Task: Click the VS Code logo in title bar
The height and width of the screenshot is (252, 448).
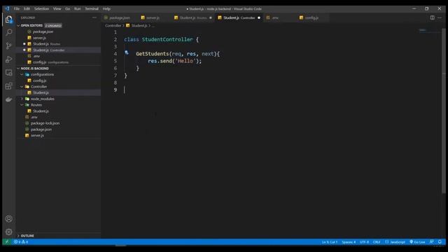Action: point(8,8)
